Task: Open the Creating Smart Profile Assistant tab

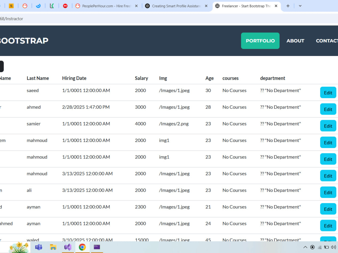Action: pos(176,6)
